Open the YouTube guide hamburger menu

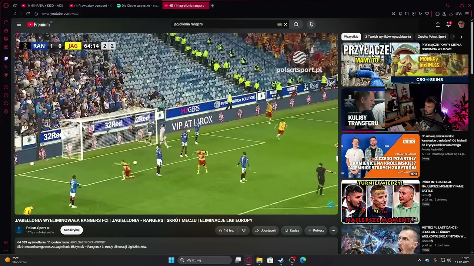[x=19, y=24]
